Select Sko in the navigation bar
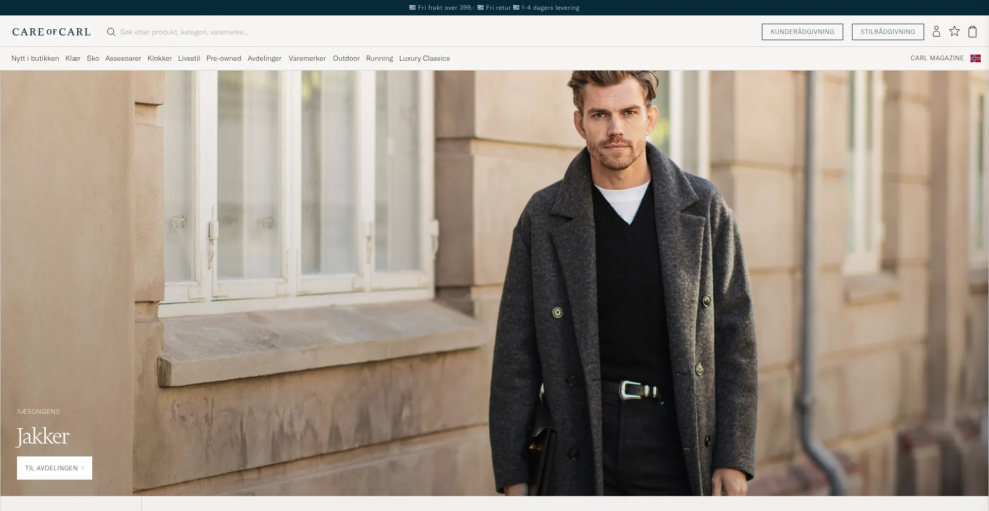989x511 pixels. [93, 58]
